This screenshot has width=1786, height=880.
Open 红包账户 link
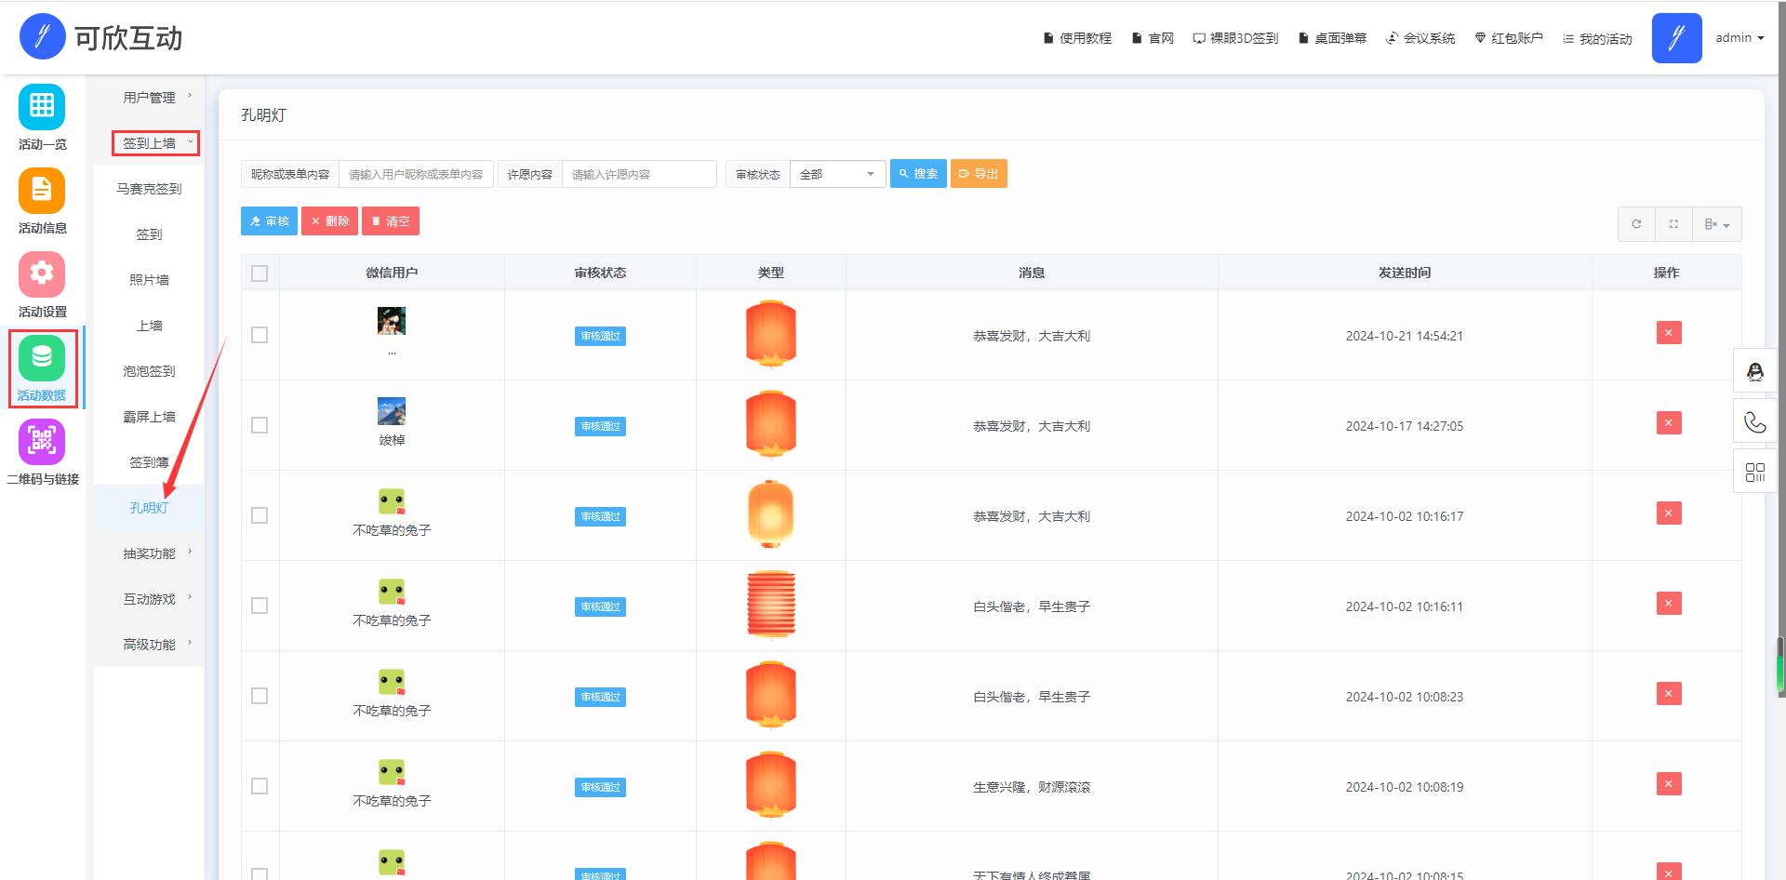(x=1509, y=38)
